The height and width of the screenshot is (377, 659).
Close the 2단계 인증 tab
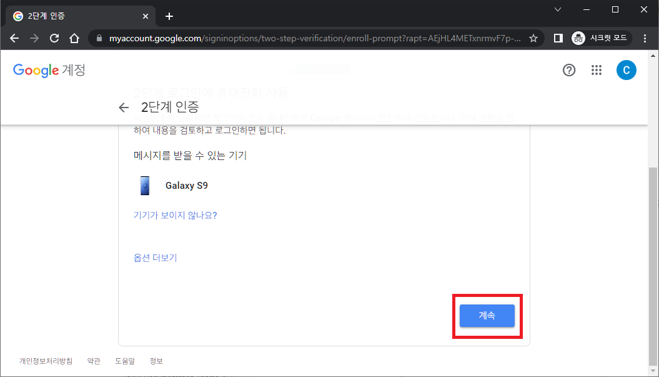(146, 16)
